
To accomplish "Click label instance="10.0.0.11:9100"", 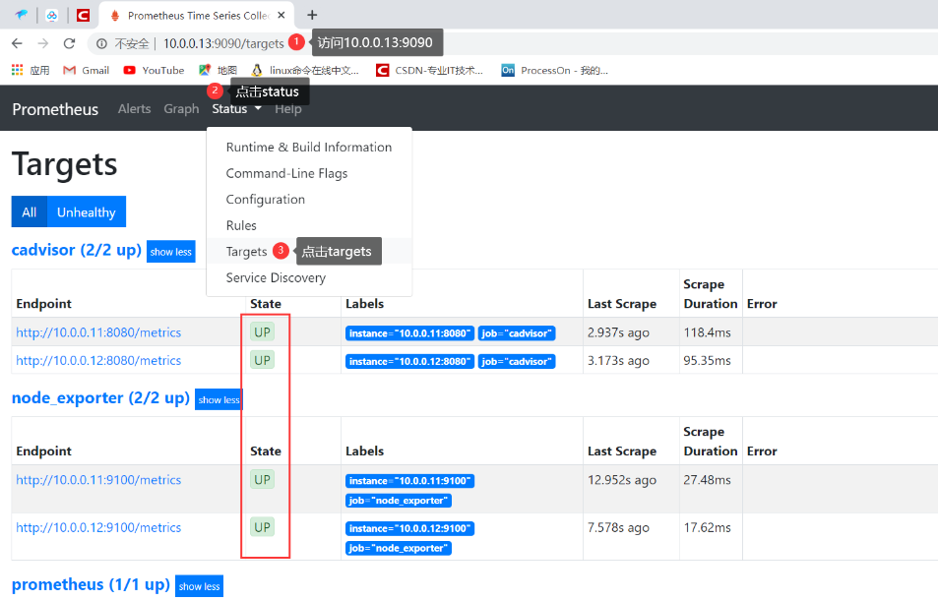I will [409, 481].
